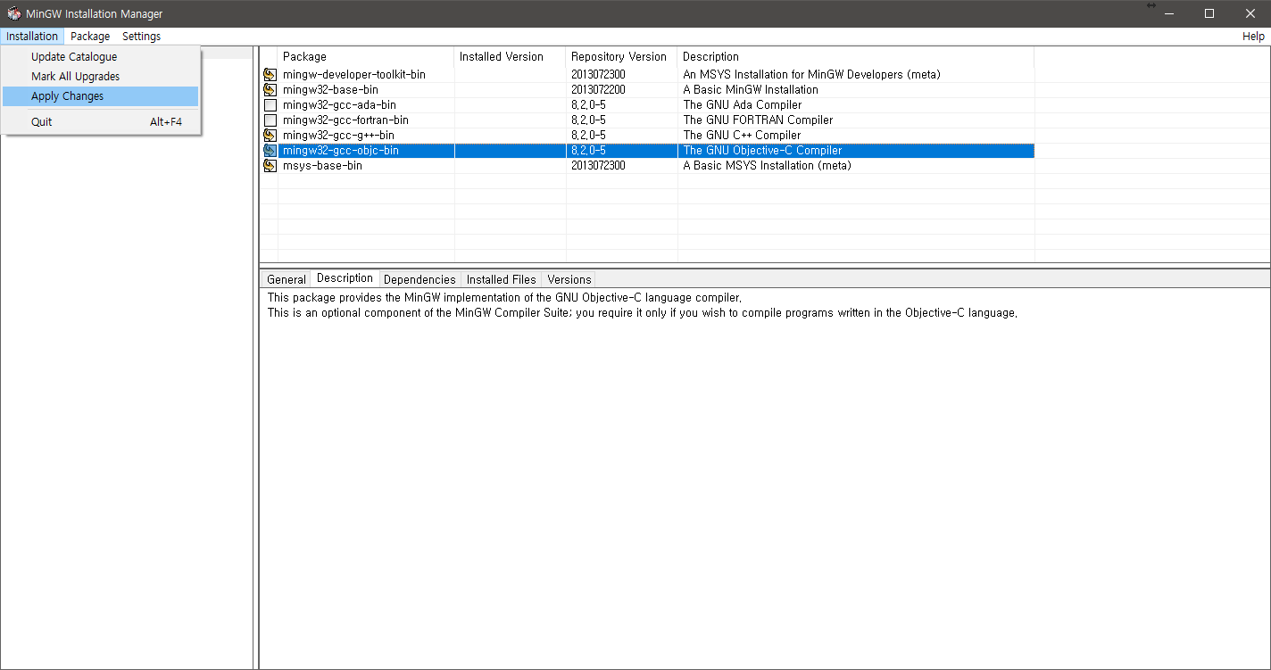
Task: Choose Mark All Upgrades menu entry
Action: [100, 77]
